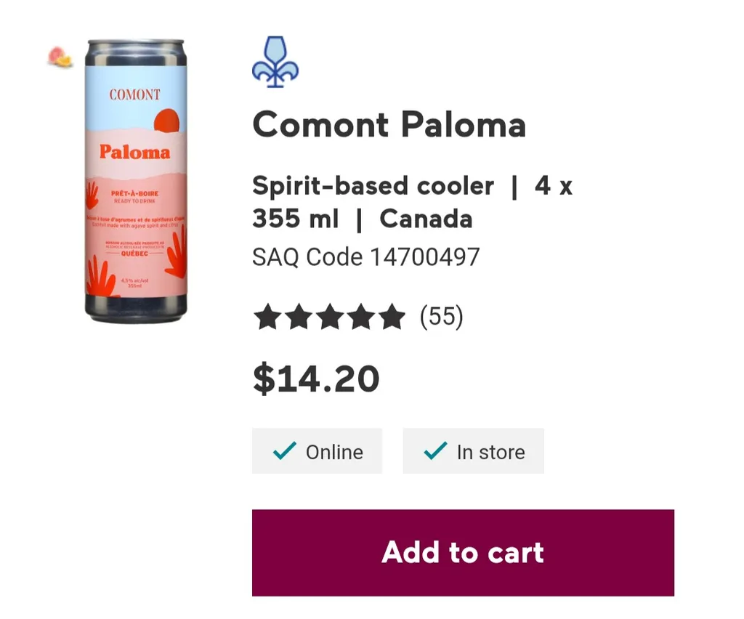Select the second rating star
The image size is (744, 619).
point(299,316)
